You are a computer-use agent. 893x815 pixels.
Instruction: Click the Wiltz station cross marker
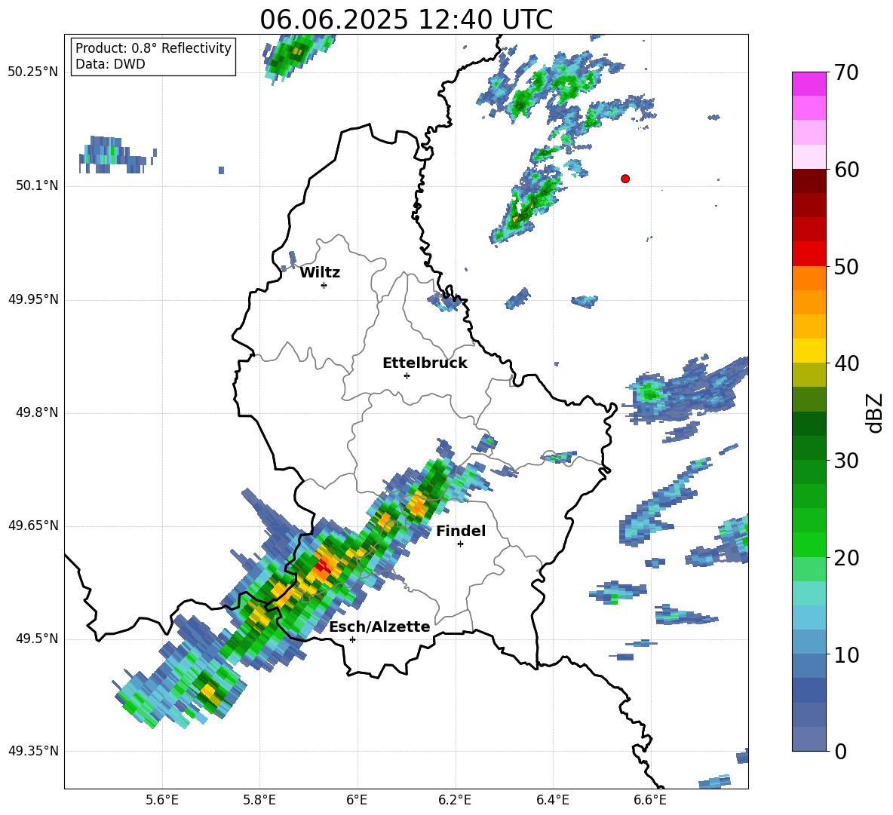(324, 285)
